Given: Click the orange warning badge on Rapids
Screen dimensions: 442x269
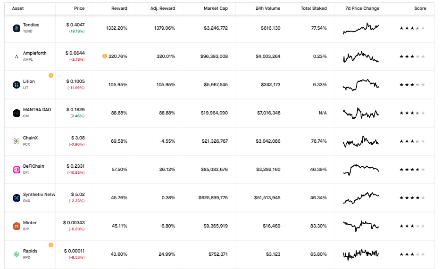Looking at the screenshot, I should (x=51, y=245).
